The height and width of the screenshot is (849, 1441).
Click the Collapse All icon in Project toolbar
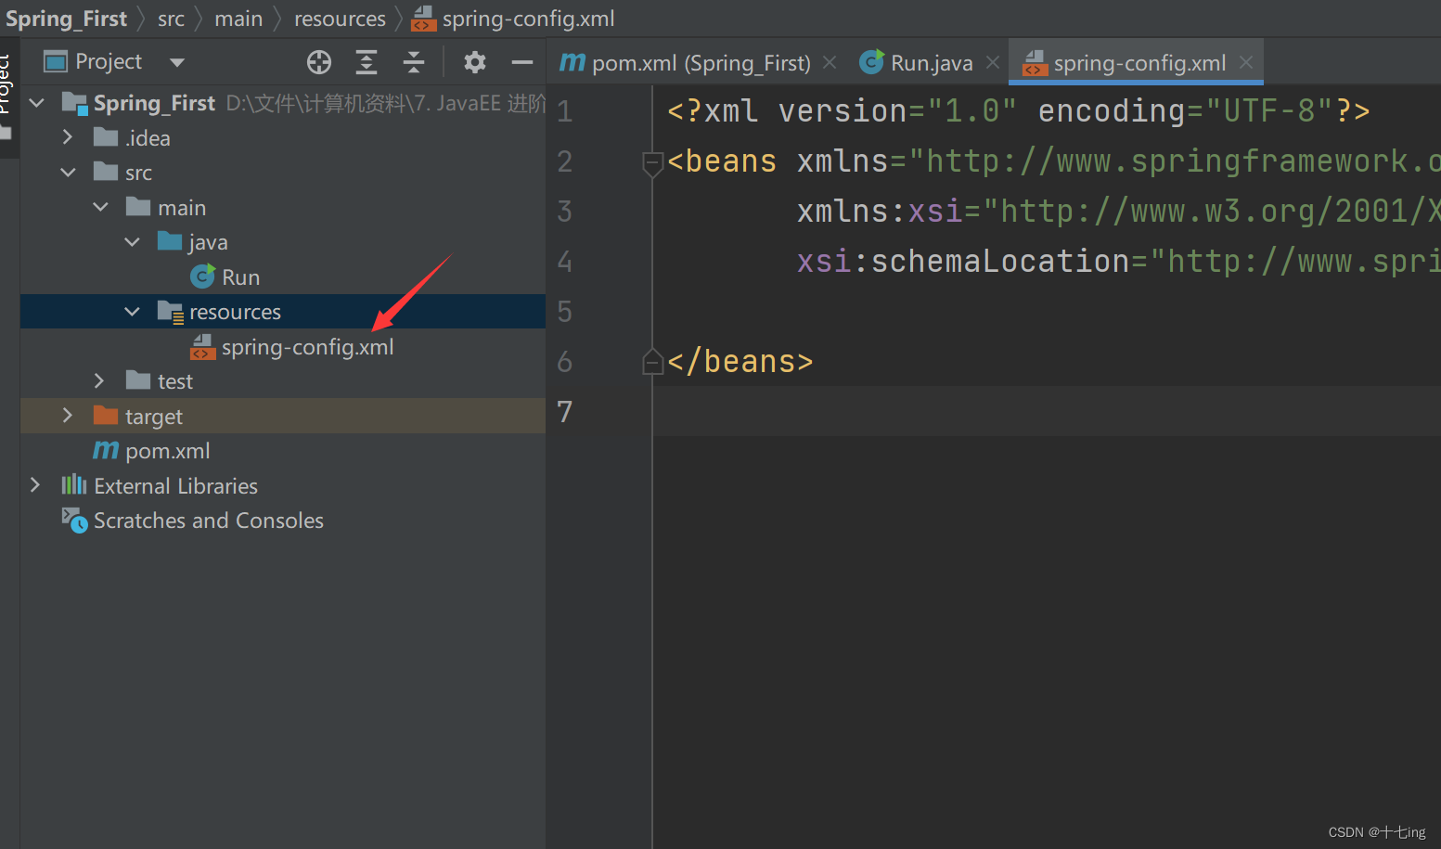pos(414,62)
